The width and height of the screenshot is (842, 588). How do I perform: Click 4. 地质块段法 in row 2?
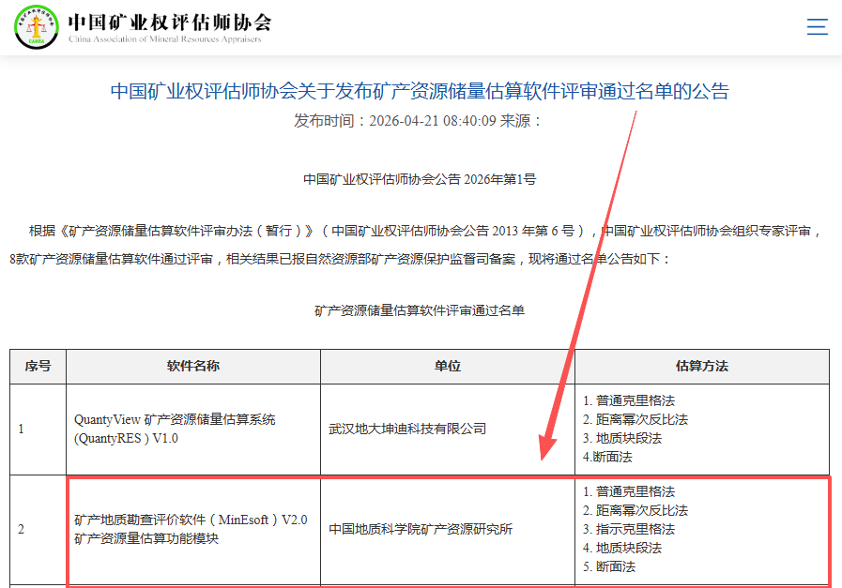[621, 549]
